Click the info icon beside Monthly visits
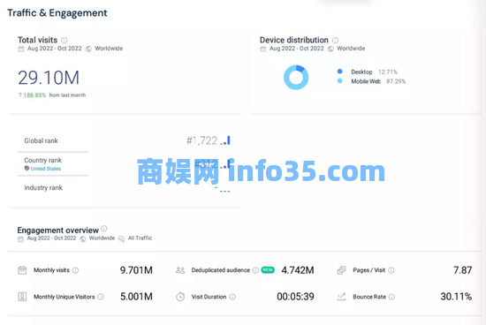The image size is (486, 325). coord(75,270)
